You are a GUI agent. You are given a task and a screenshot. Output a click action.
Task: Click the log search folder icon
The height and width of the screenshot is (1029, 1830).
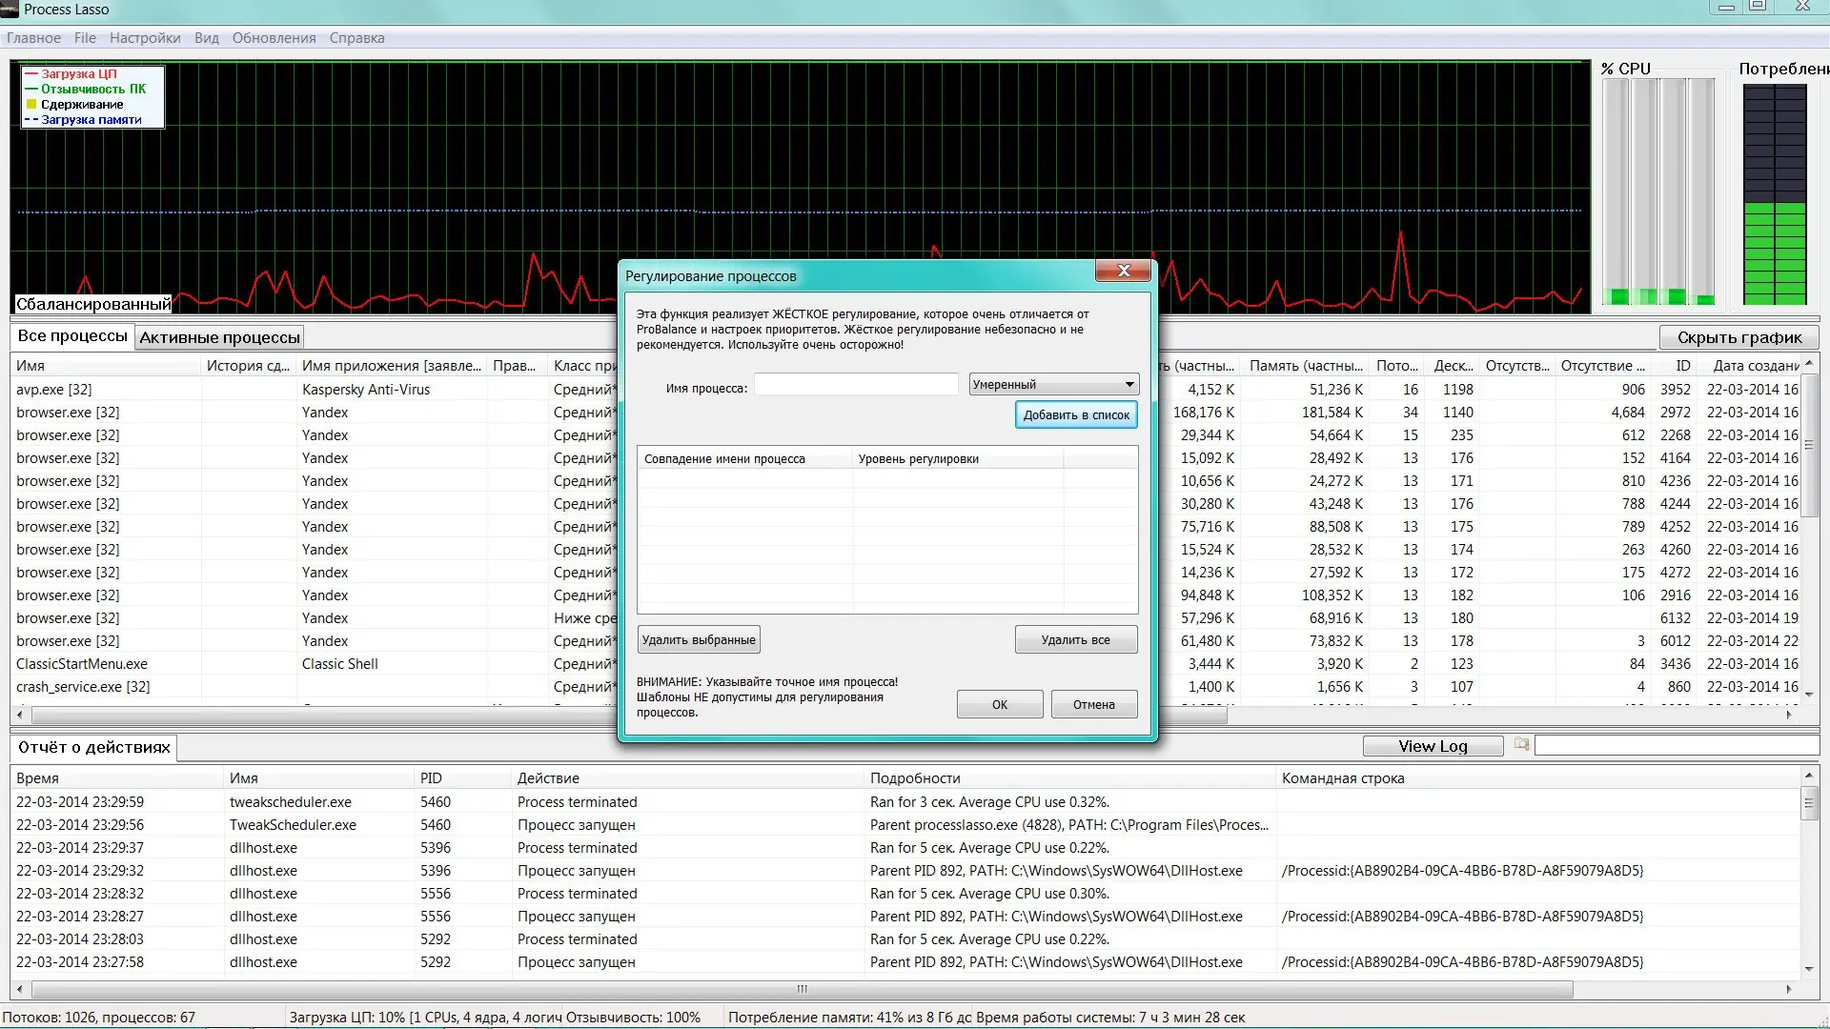click(x=1521, y=744)
